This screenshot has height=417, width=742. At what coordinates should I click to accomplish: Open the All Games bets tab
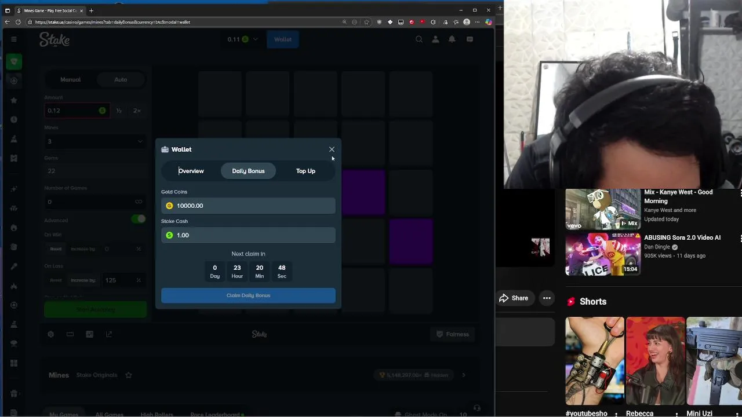(110, 414)
